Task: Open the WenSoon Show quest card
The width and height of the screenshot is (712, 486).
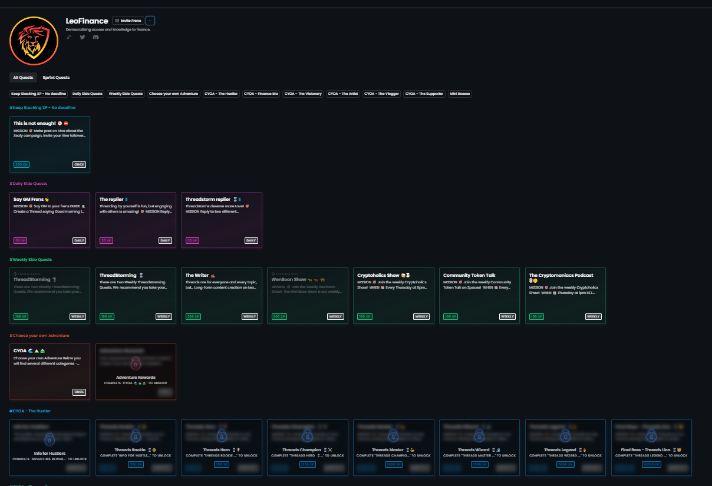Action: [308, 296]
